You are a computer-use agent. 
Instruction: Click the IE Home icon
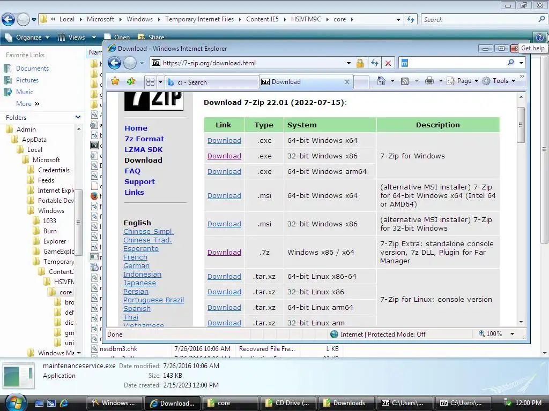381,81
